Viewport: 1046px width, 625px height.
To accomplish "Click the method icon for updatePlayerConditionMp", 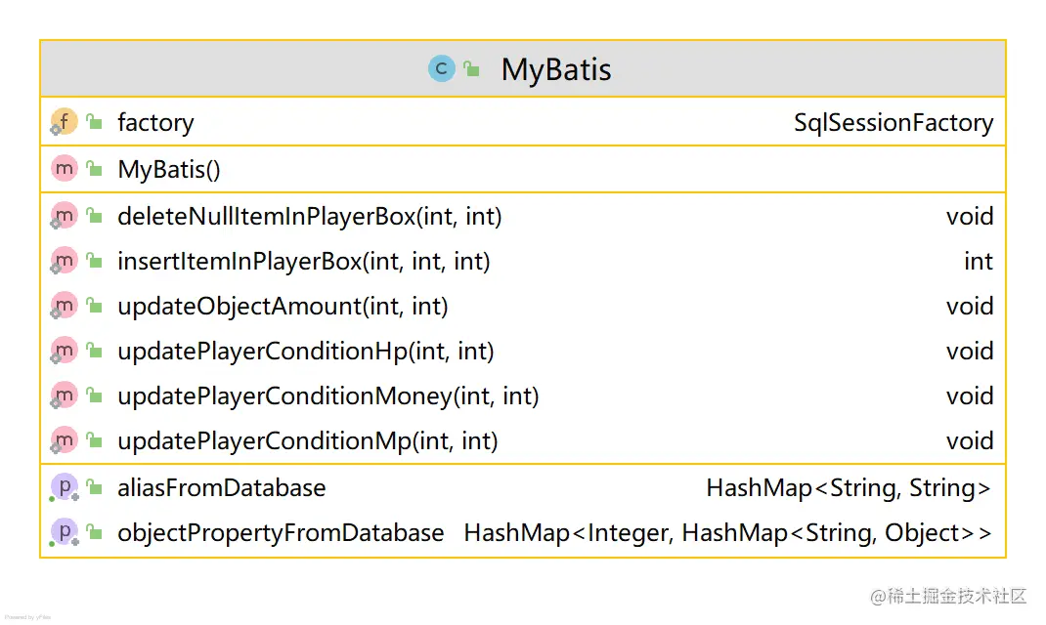I will pos(65,440).
